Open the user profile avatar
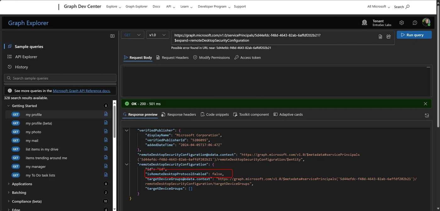Viewport: 440px width, 211px height. click(x=426, y=22)
